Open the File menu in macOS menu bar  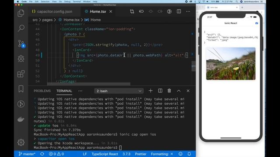[x=31, y=1]
